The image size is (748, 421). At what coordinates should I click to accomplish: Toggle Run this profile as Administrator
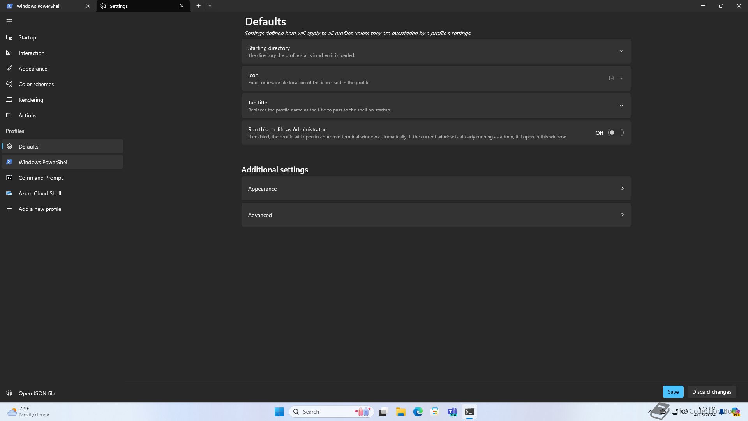click(616, 133)
